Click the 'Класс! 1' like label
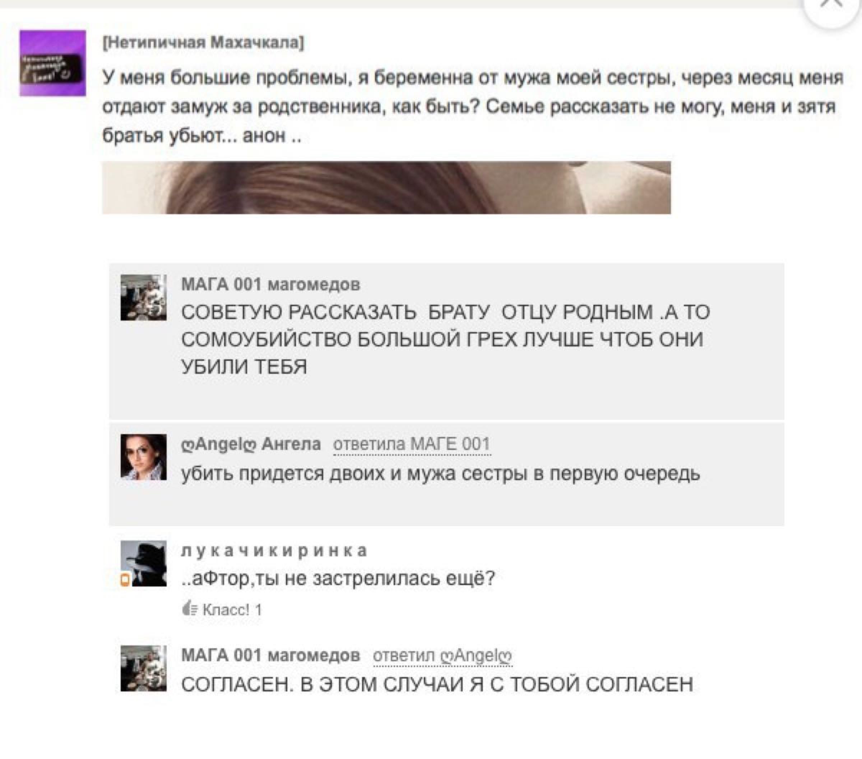Viewport: 862px width, 759px height. tap(232, 609)
